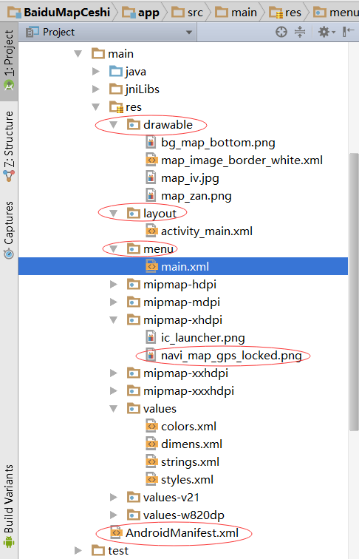This screenshot has height=559, width=359.
Task: Click the dimens.xml file icon
Action: coord(151,444)
